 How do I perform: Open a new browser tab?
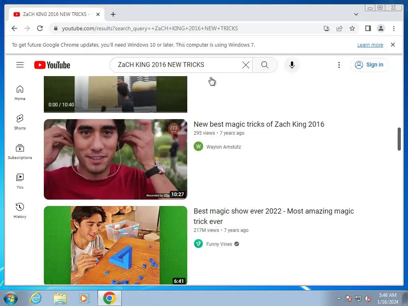113,14
